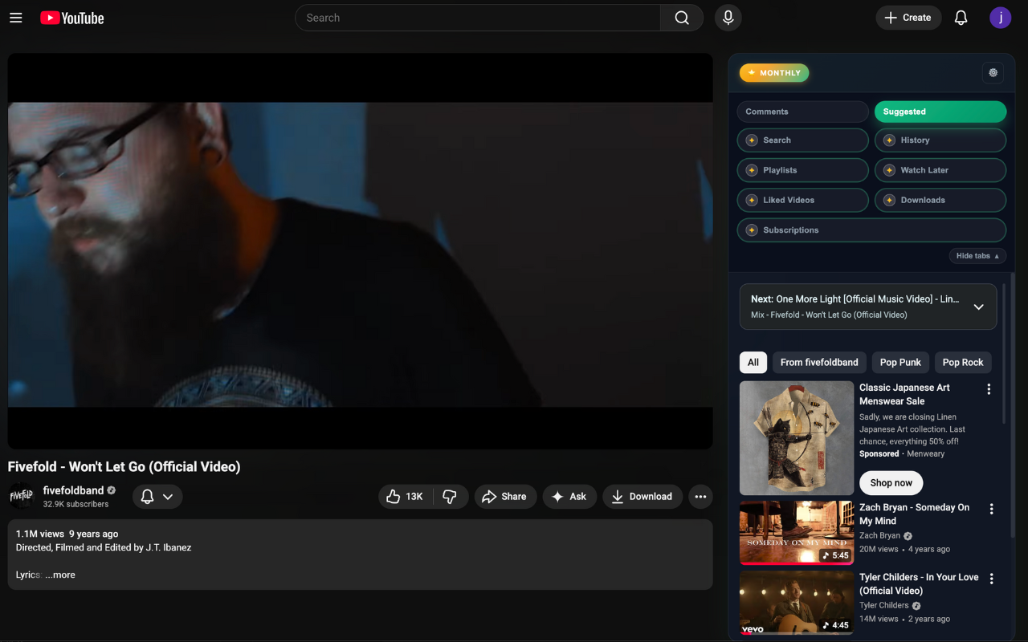Click the Download button under video
This screenshot has width=1028, height=642.
tap(642, 497)
